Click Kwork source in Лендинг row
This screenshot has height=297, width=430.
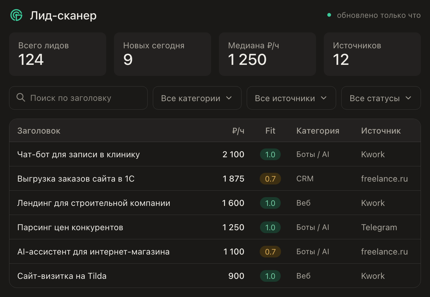pos(373,203)
